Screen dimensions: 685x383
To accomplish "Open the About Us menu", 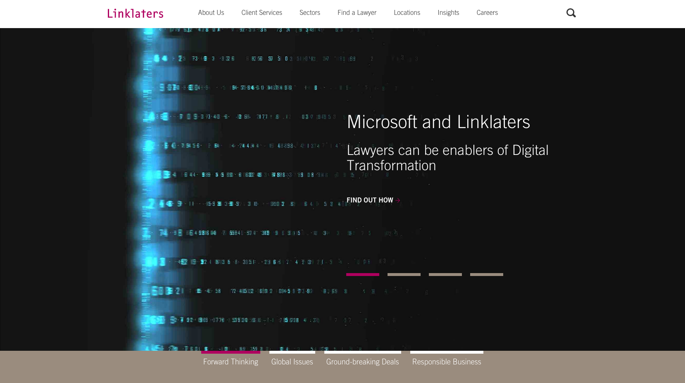I will [x=211, y=13].
